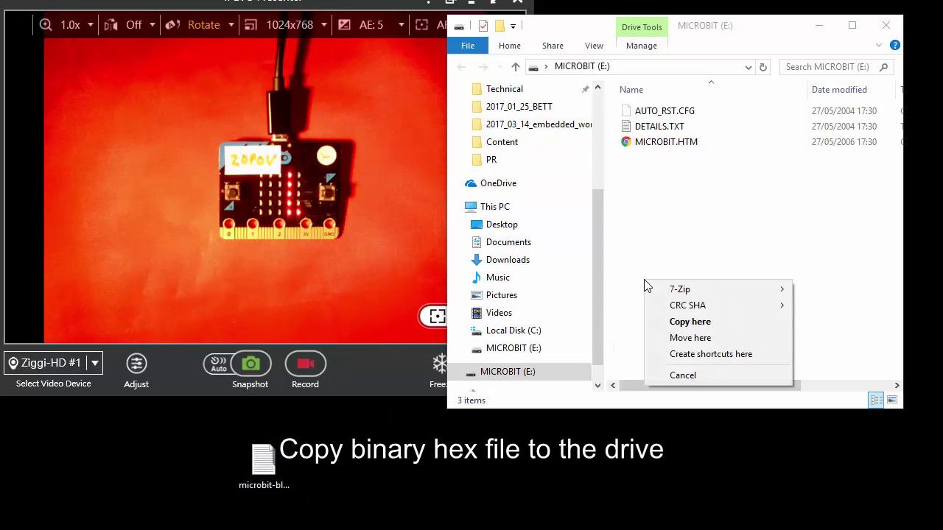Click the Rotate icon in presenter toolbar
Screen dimensions: 943x530
point(173,25)
